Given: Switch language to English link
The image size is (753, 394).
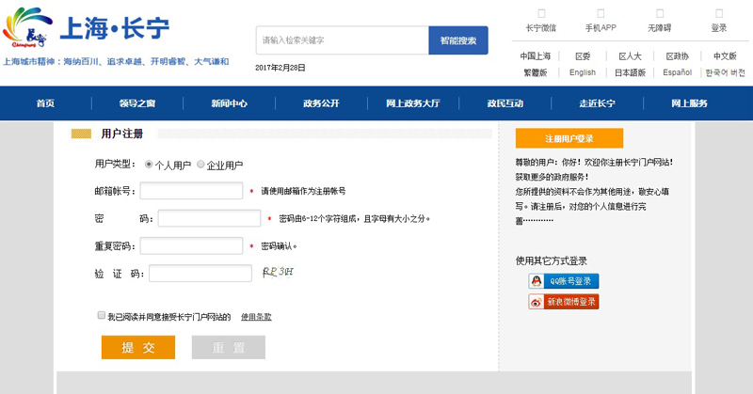Looking at the screenshot, I should [582, 72].
